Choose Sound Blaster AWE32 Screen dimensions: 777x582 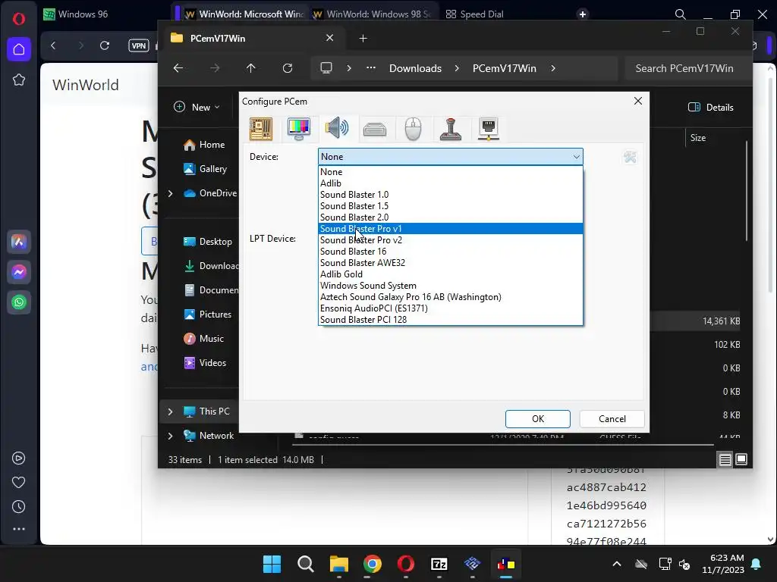click(x=451, y=263)
